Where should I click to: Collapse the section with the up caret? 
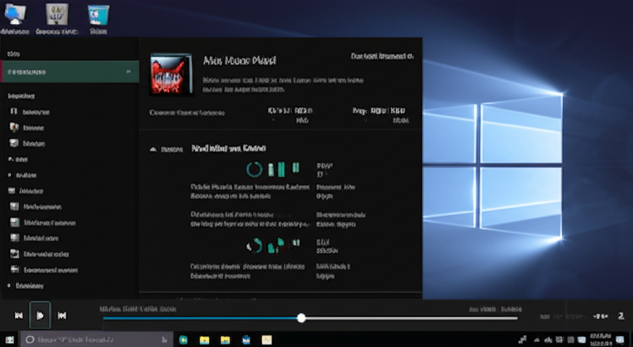point(153,149)
